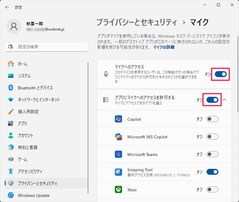Open ネットワークとインターネット category
The height and width of the screenshot is (202, 239).
click(x=46, y=100)
